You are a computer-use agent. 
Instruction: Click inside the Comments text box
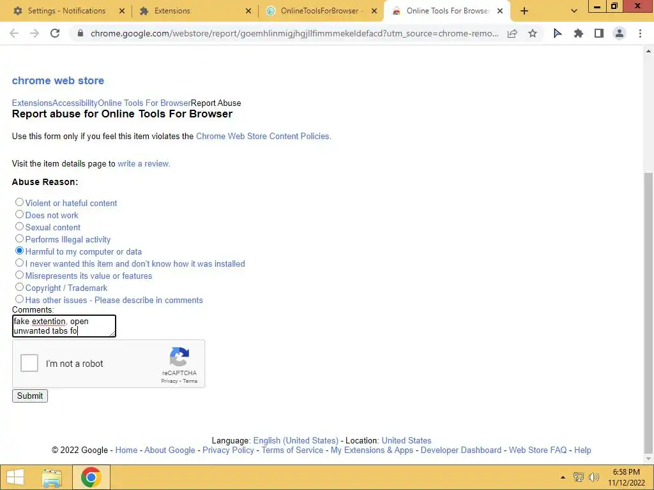point(64,326)
